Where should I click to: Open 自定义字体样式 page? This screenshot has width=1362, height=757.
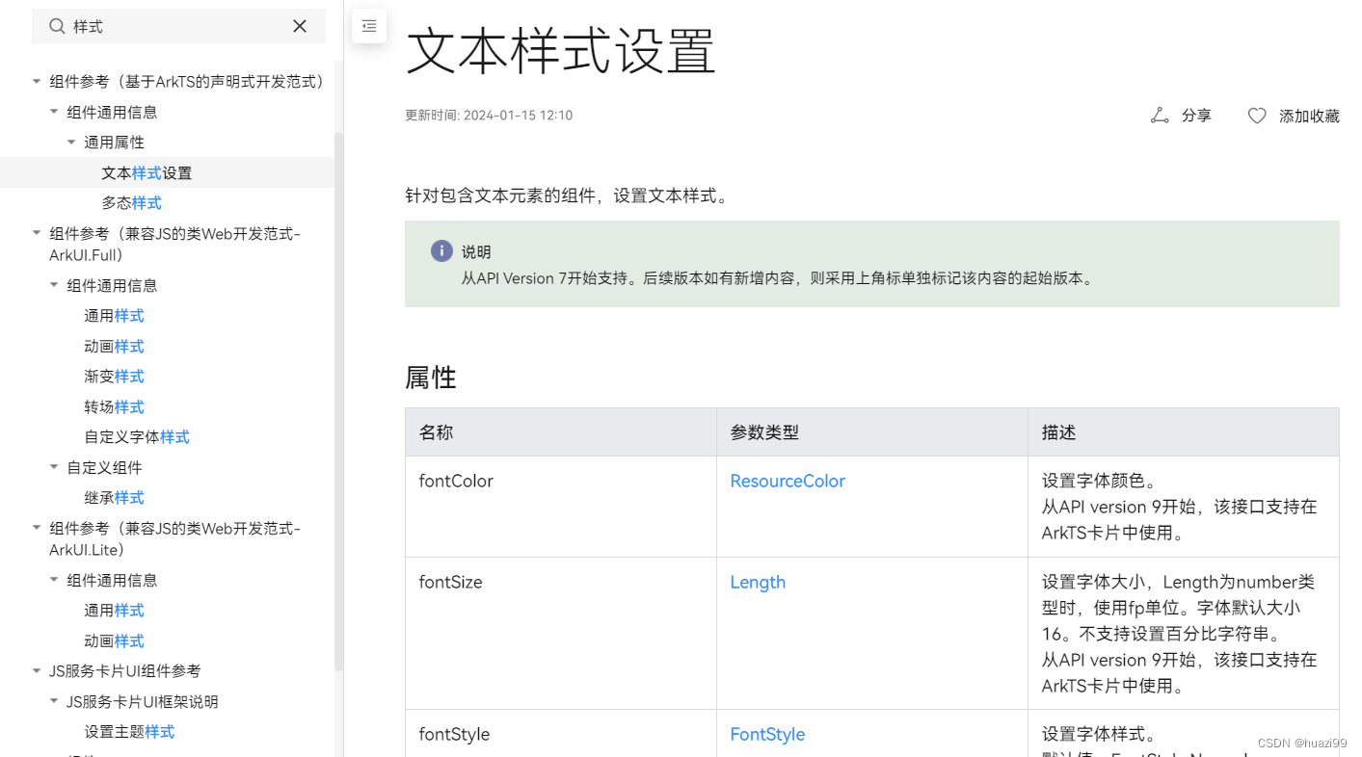(137, 437)
